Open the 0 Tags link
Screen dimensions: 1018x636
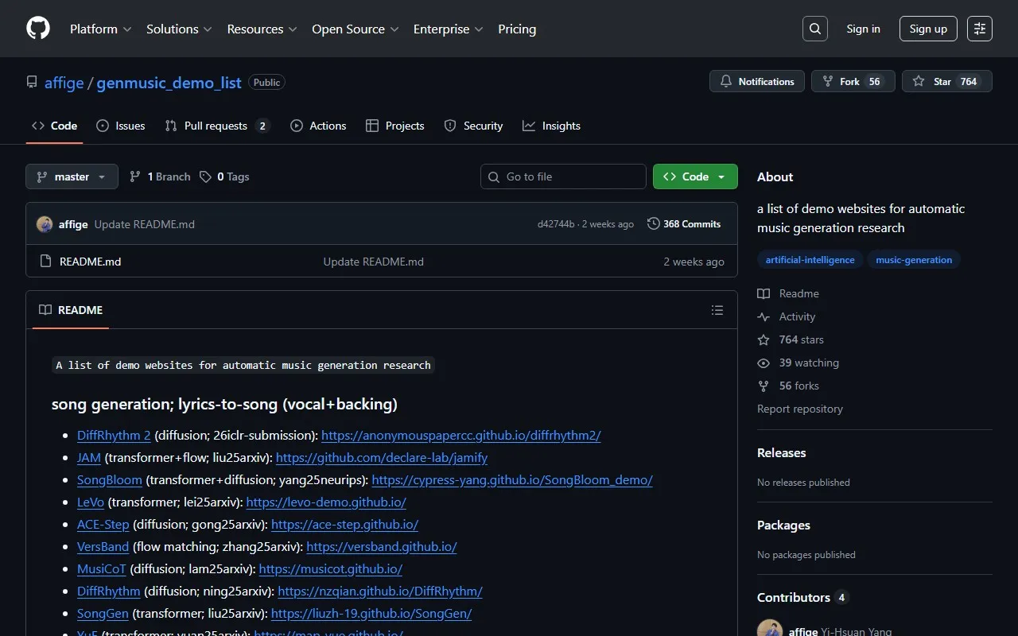(224, 176)
